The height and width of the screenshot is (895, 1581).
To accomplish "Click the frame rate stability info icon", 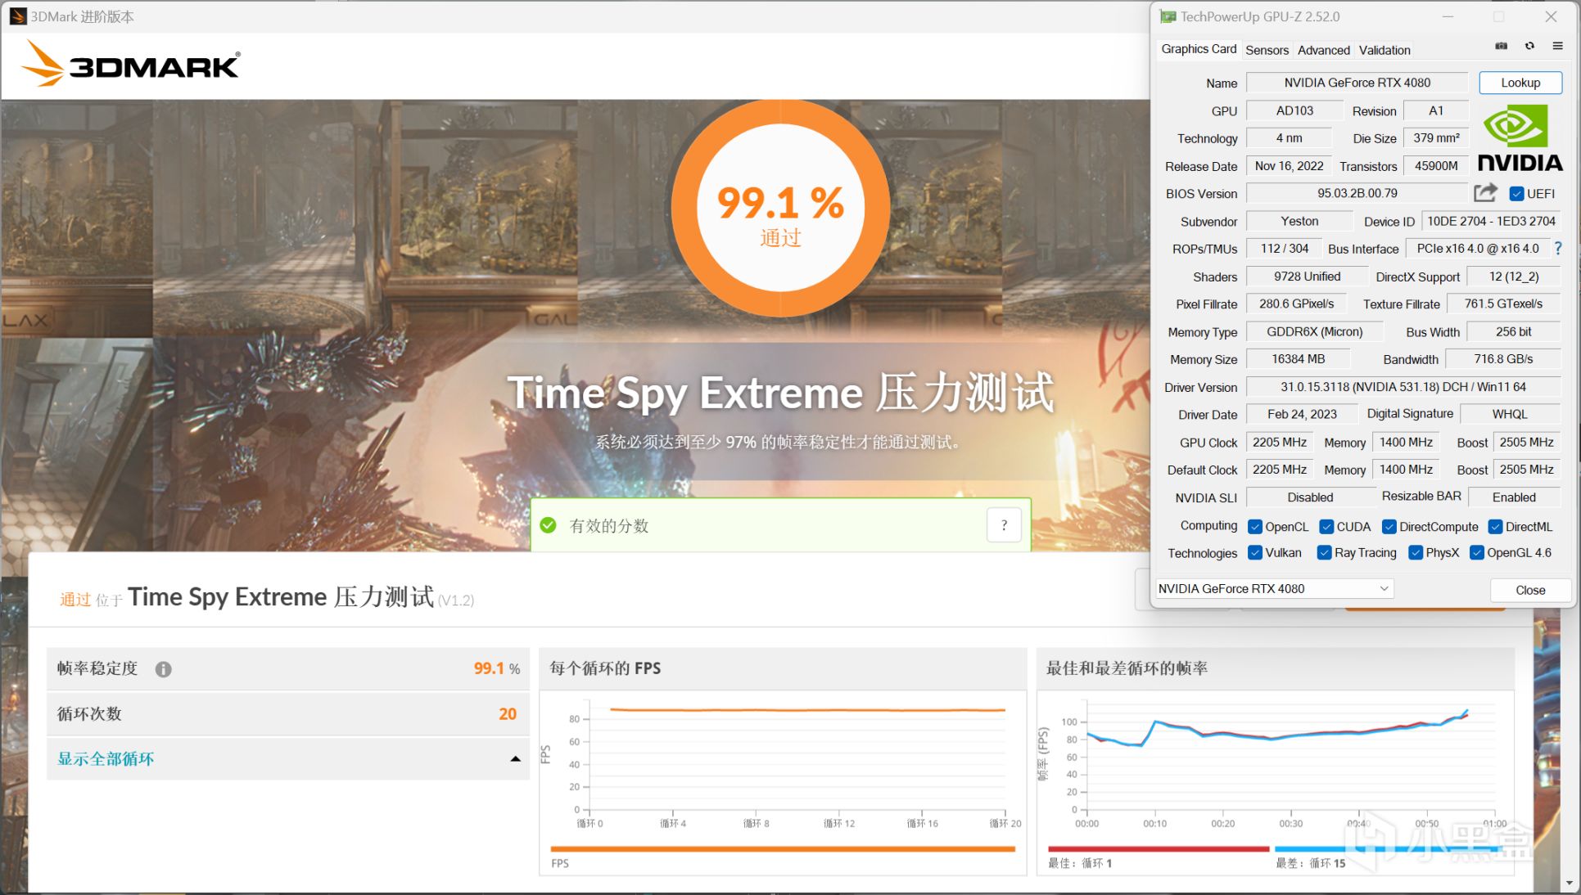I will tap(164, 669).
